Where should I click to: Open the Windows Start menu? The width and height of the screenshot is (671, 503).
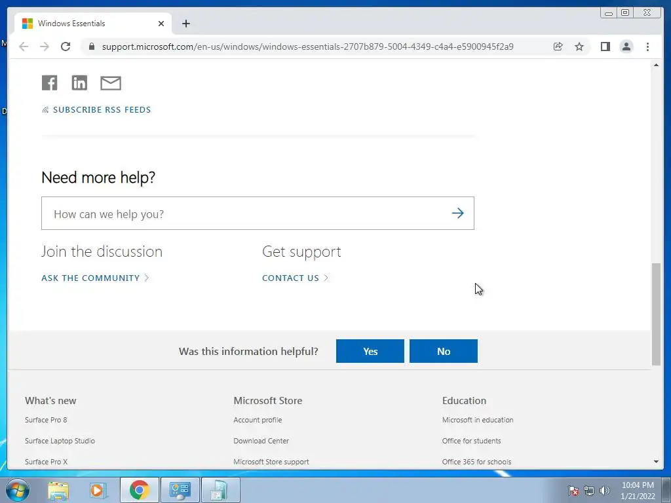point(17,490)
